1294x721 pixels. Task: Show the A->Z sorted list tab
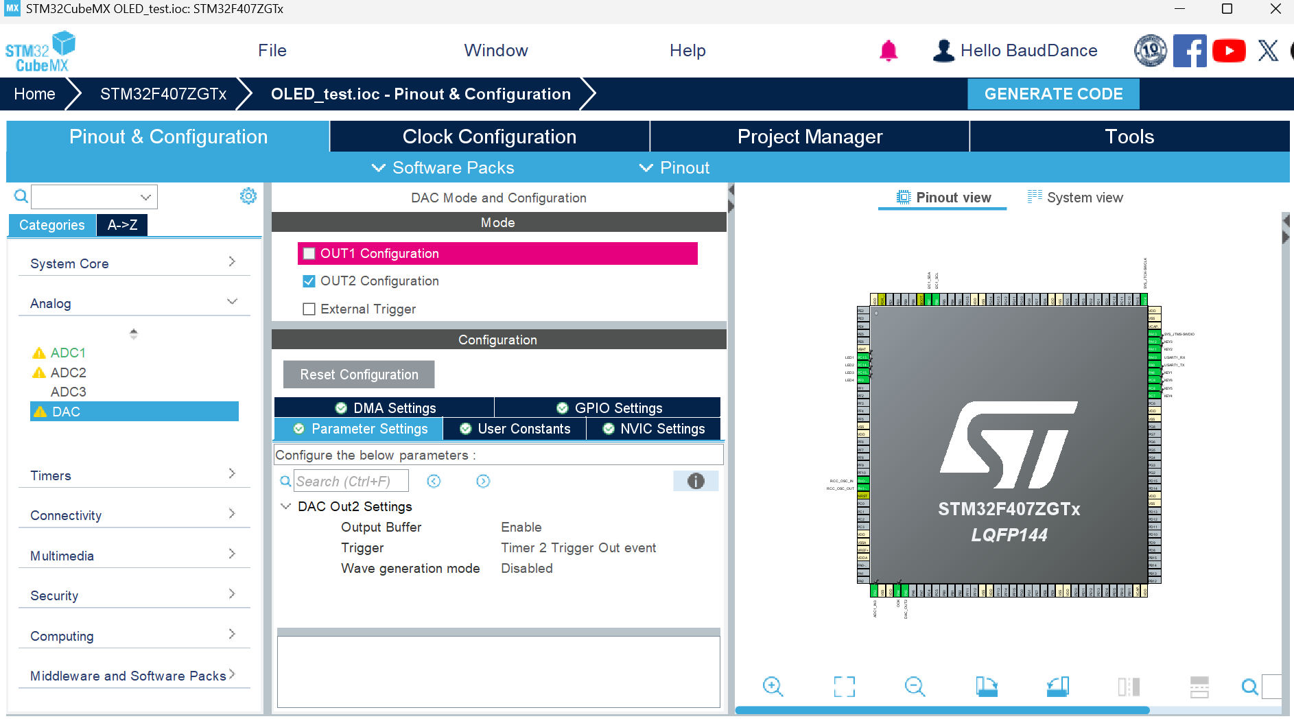coord(122,225)
